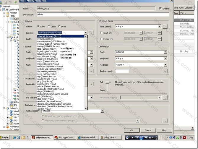
Task: Click browse button next to Redirect port
Action: [x=165, y=71]
